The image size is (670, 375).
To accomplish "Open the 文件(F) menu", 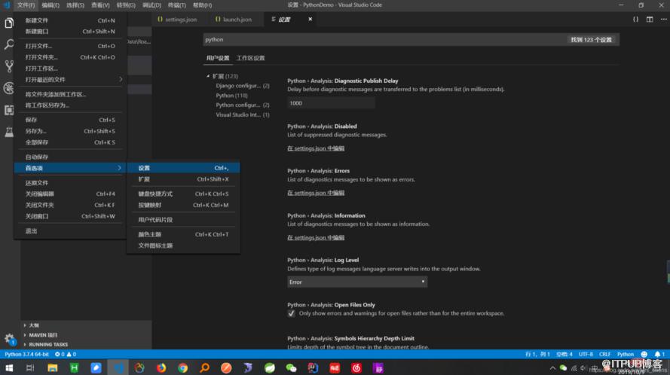I will [x=26, y=5].
